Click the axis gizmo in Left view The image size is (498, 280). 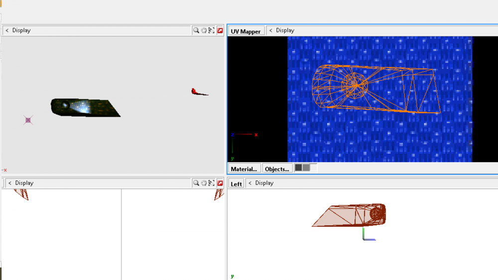tap(369, 234)
